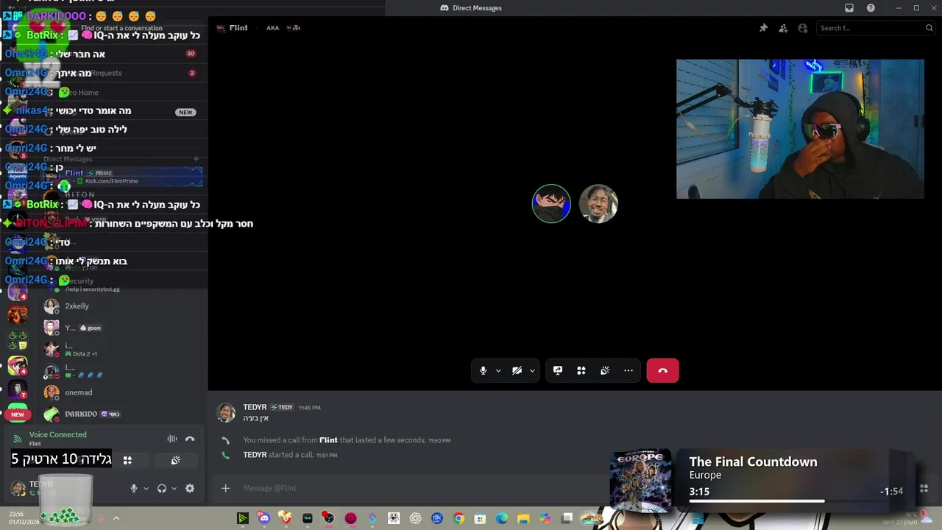Open Inbox icon in title bar
Viewport: 942px width, 530px height.
(849, 8)
